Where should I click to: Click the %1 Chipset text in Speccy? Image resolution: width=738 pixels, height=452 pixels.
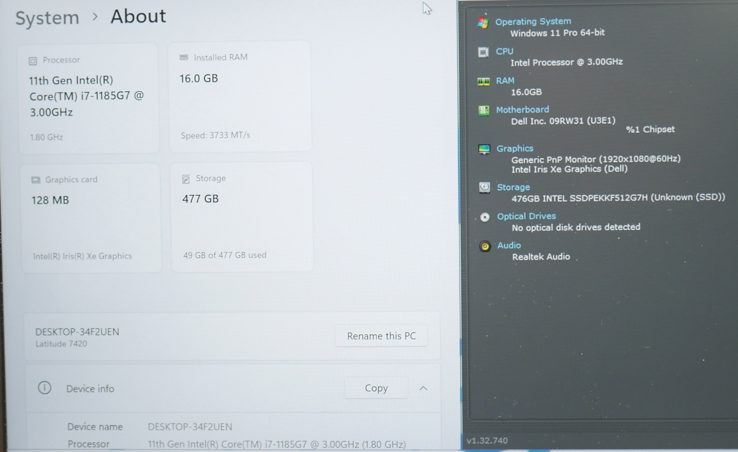[x=650, y=129]
